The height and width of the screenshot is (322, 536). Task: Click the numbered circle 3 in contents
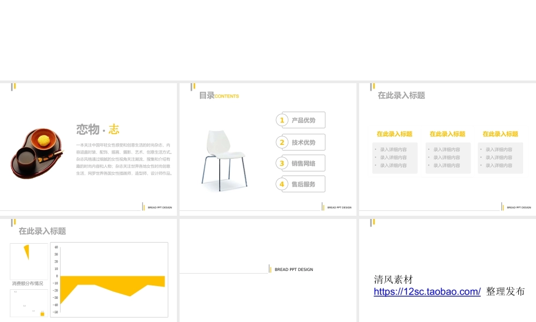(x=282, y=163)
